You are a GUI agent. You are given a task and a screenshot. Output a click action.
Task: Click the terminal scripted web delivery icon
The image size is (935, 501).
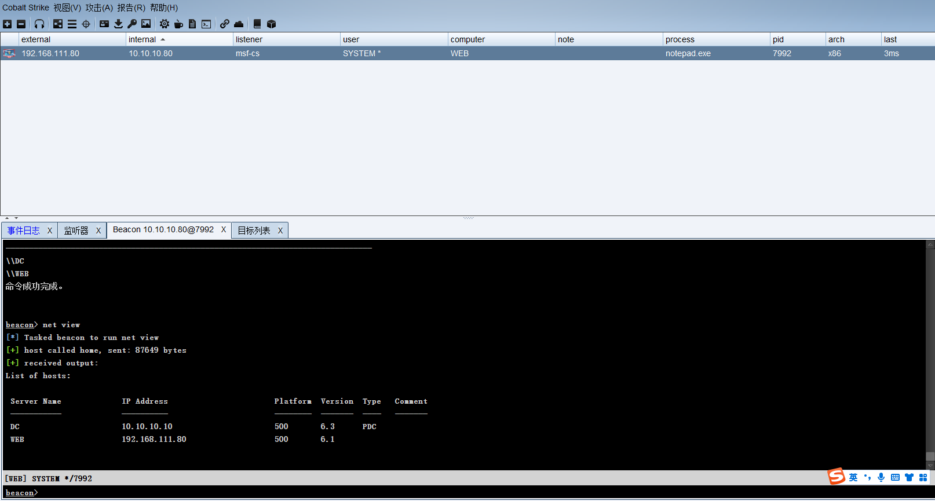click(206, 24)
